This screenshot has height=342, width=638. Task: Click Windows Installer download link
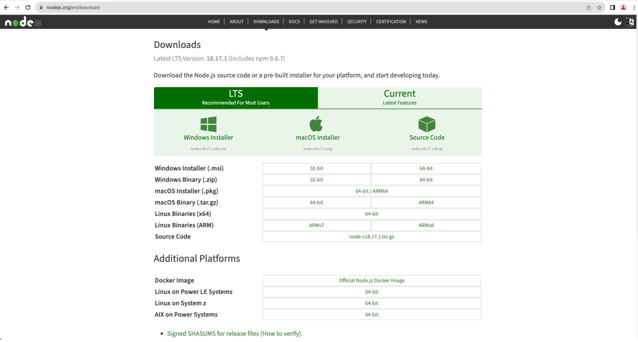point(208,137)
